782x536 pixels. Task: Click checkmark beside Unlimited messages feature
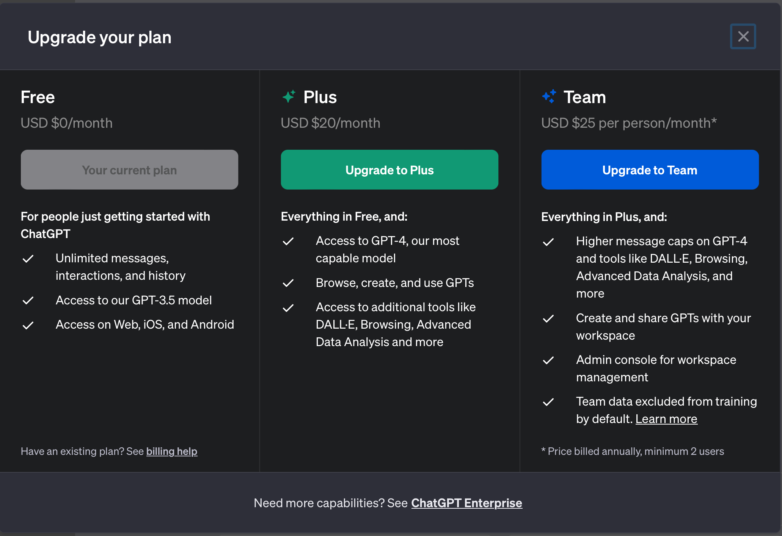(x=28, y=259)
